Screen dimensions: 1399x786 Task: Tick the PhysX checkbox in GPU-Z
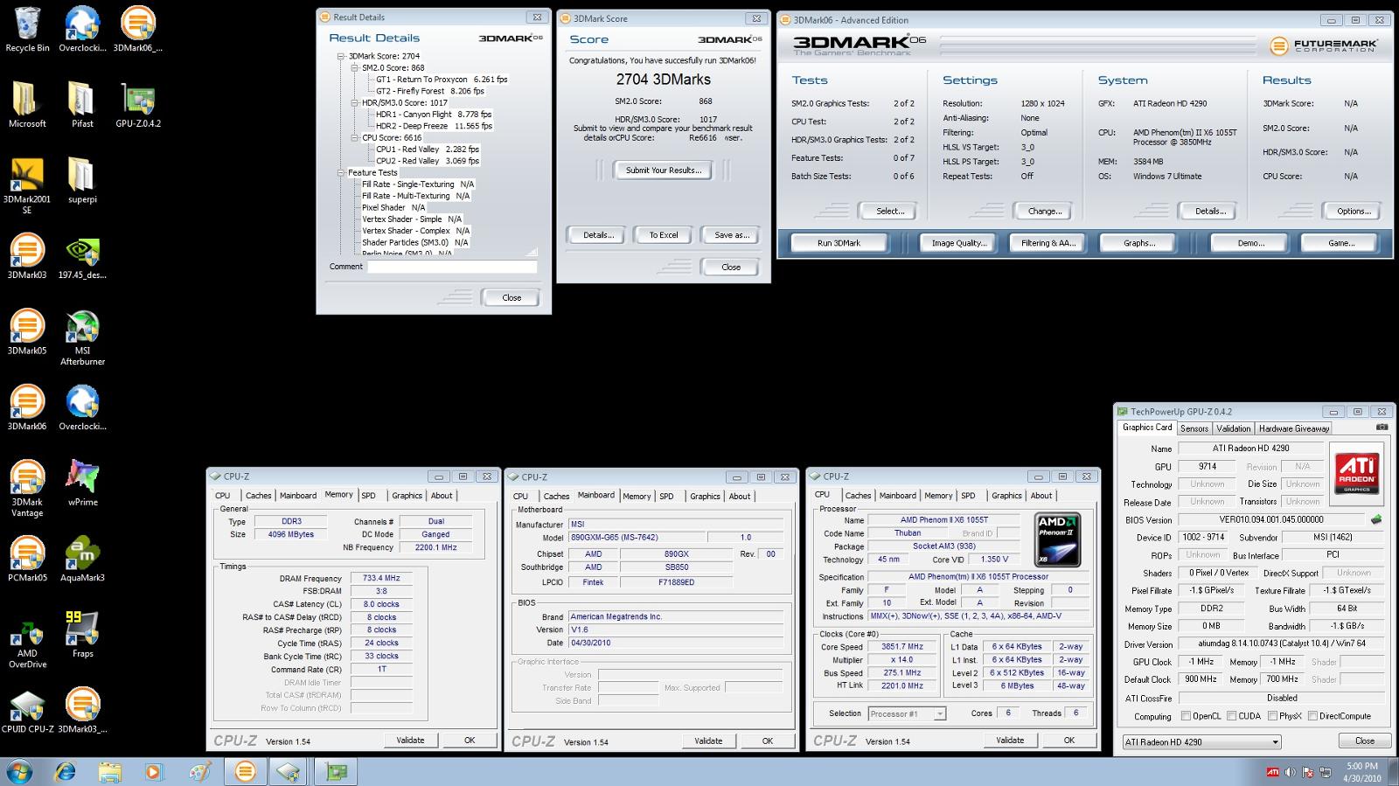1271,716
